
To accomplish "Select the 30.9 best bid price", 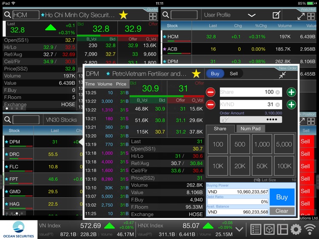I will coord(150,88).
